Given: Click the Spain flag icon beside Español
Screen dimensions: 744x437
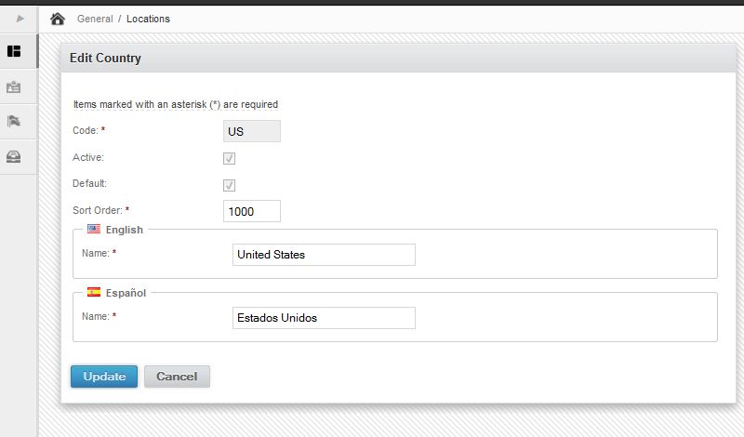Looking at the screenshot, I should [94, 292].
